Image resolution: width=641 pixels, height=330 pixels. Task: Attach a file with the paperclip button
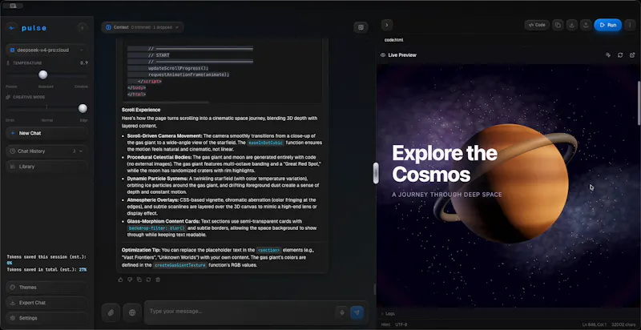click(111, 313)
